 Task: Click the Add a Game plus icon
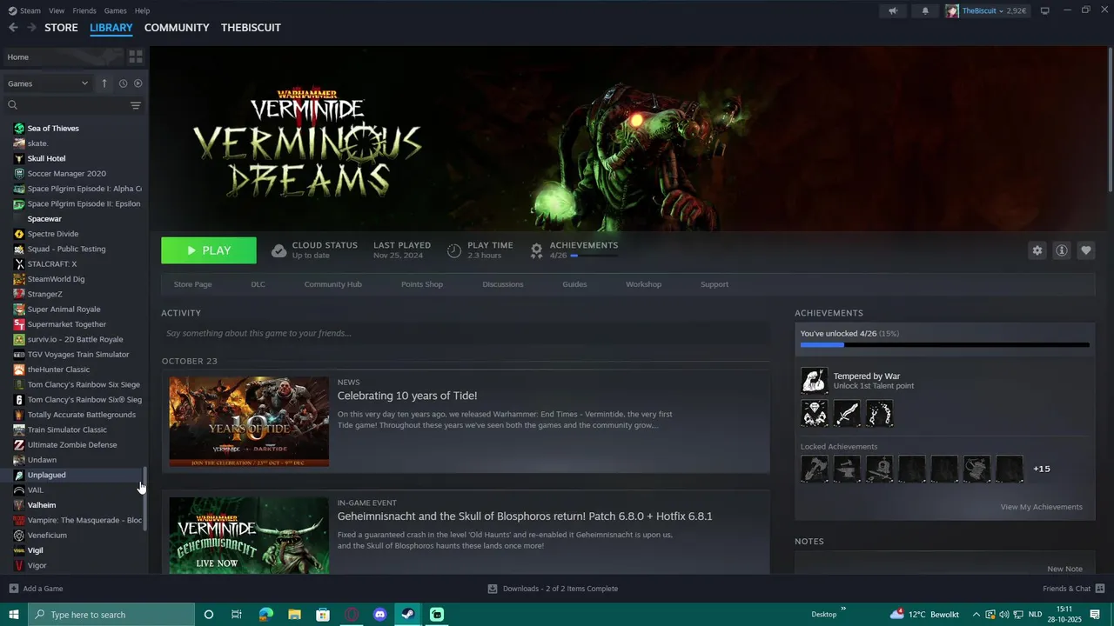tap(13, 589)
